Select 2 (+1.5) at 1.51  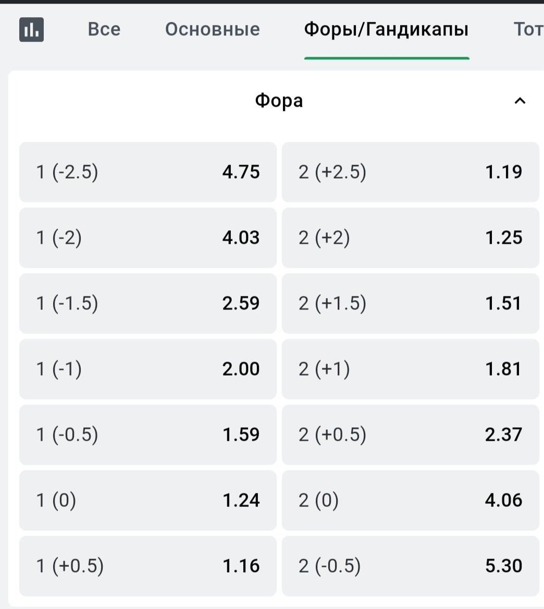pos(411,303)
